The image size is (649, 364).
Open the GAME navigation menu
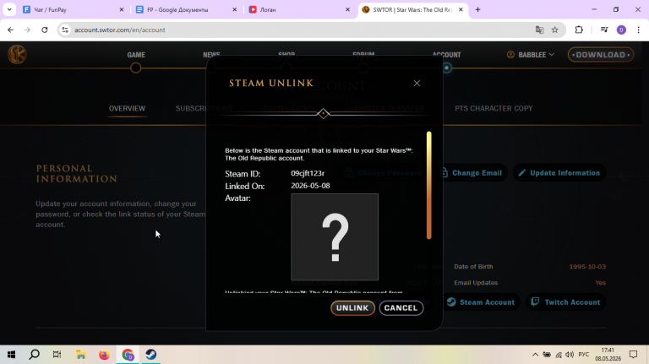point(136,55)
